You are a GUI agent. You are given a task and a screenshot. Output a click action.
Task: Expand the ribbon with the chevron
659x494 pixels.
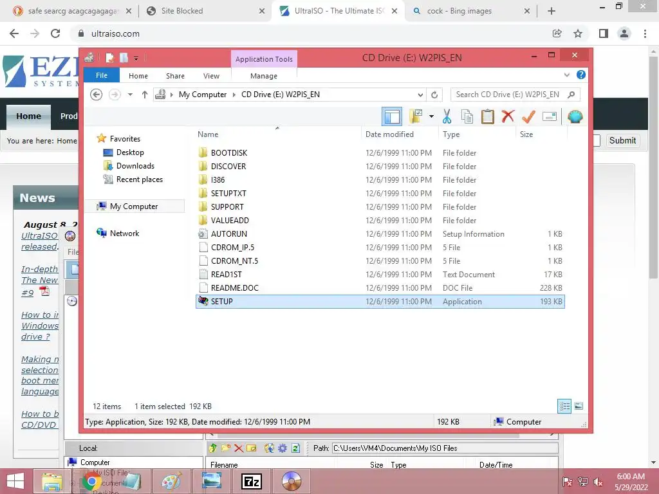[x=566, y=75]
